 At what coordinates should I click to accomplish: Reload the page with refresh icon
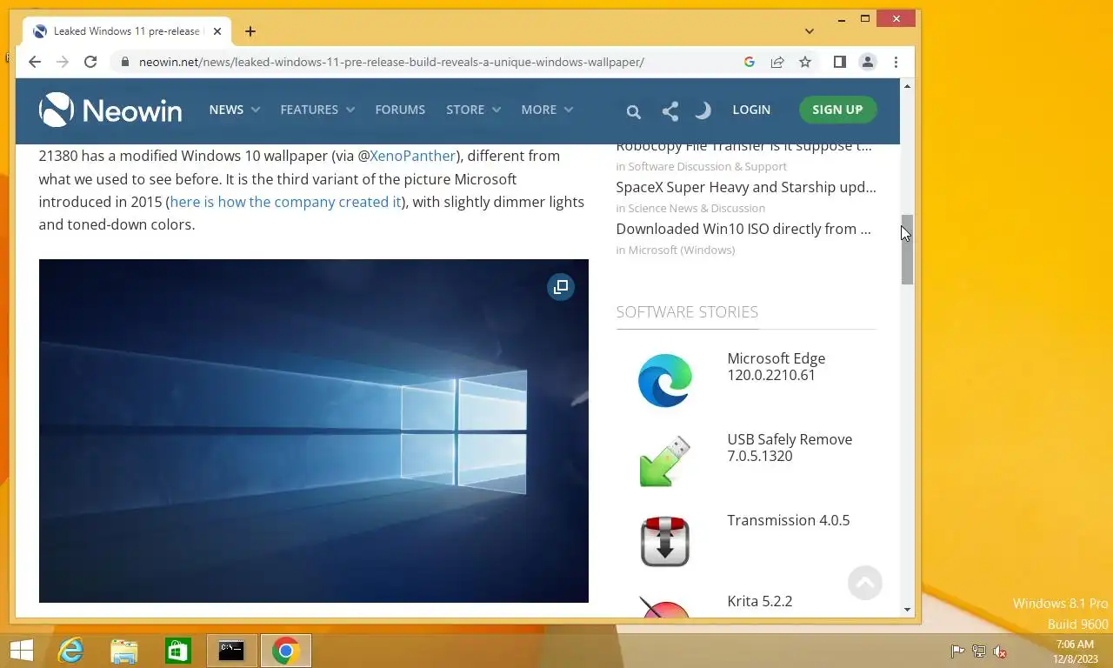pos(90,62)
